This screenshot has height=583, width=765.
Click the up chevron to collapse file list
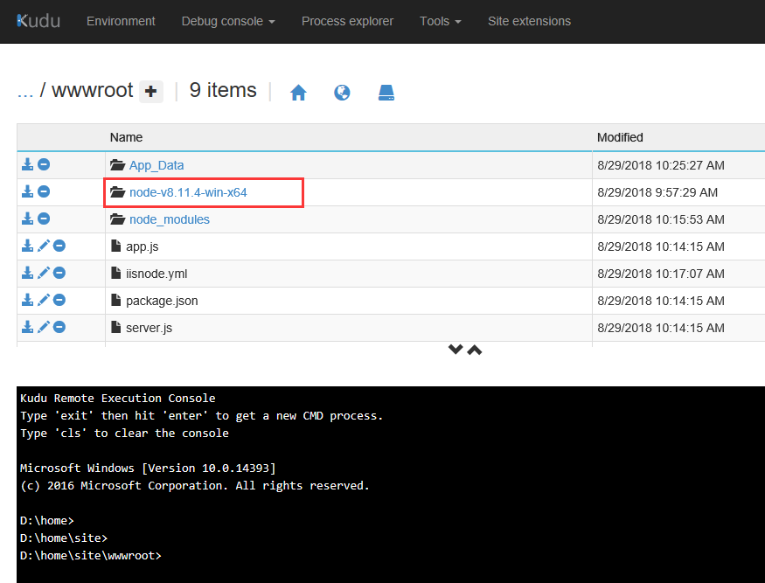[475, 350]
